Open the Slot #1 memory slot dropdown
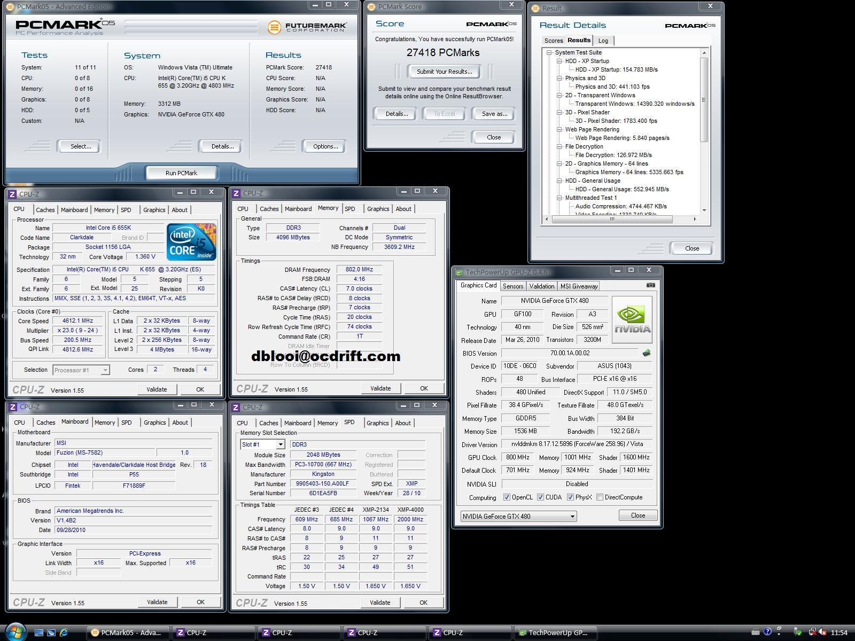This screenshot has width=855, height=641. click(x=262, y=444)
